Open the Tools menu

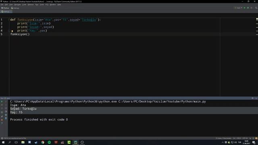[x=42, y=4]
